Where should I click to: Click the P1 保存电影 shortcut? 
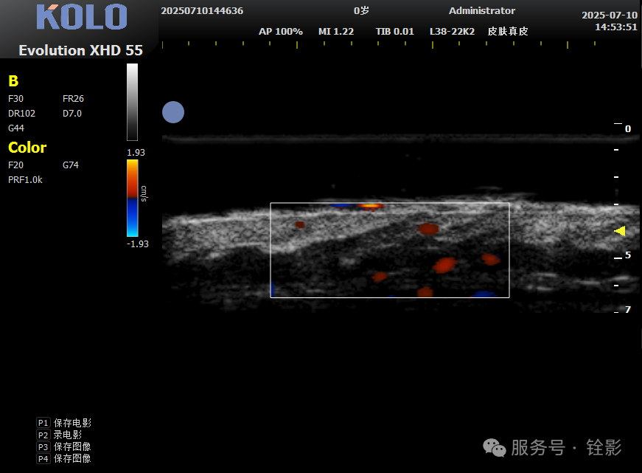click(64, 423)
